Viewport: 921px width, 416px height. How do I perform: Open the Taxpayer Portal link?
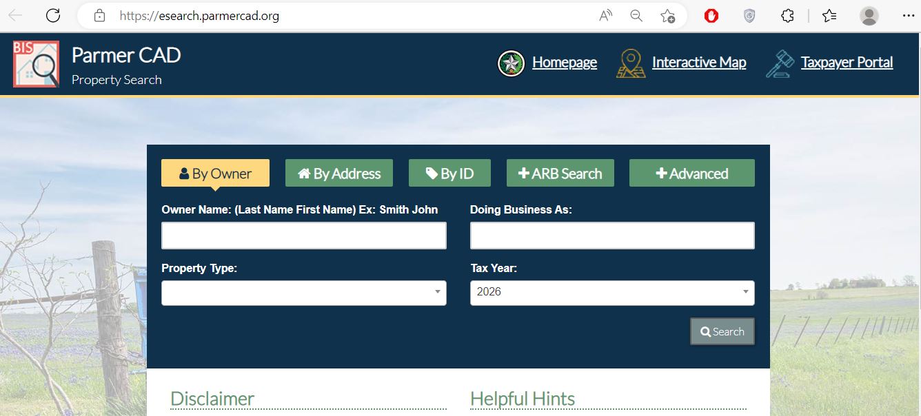(x=847, y=63)
